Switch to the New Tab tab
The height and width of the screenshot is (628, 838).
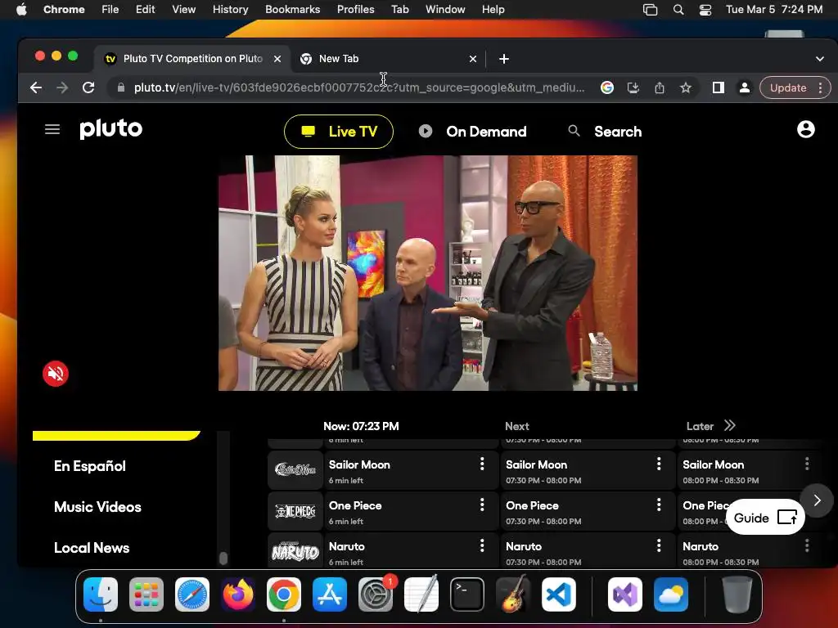pos(389,59)
